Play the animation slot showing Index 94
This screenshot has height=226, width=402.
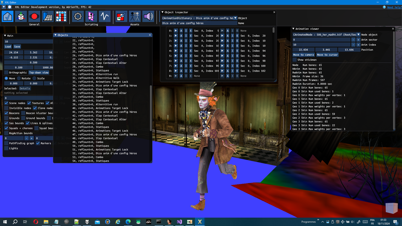[223, 51]
